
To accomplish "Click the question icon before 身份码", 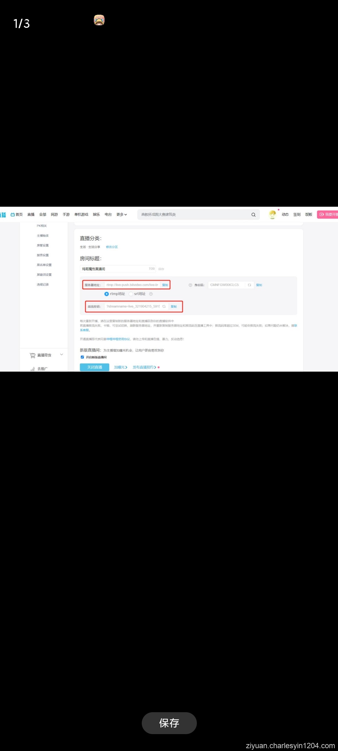I will tap(190, 285).
